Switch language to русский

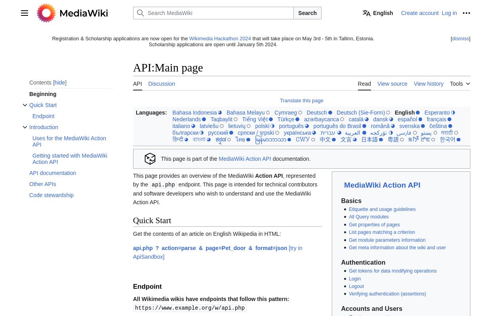(x=218, y=133)
